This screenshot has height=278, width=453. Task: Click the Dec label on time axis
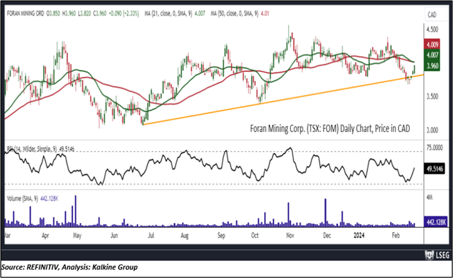pos(327,235)
